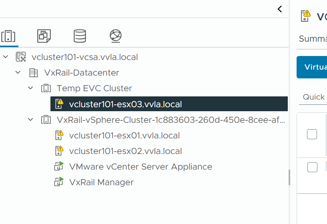The height and width of the screenshot is (224, 327).
Task: Click the VxRail Manager VM icon
Action: [x=59, y=182]
